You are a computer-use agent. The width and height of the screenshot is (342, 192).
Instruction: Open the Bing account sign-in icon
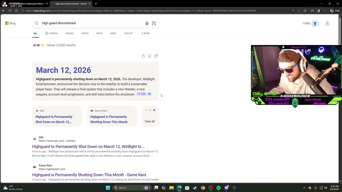327,23
